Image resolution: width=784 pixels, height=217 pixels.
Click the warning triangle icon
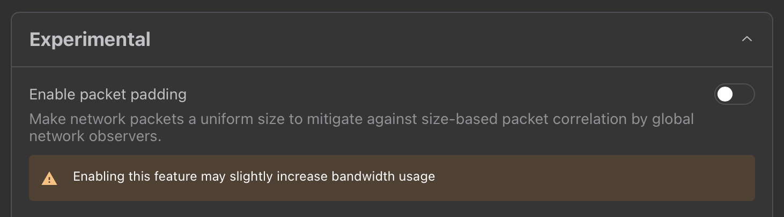[x=49, y=179]
